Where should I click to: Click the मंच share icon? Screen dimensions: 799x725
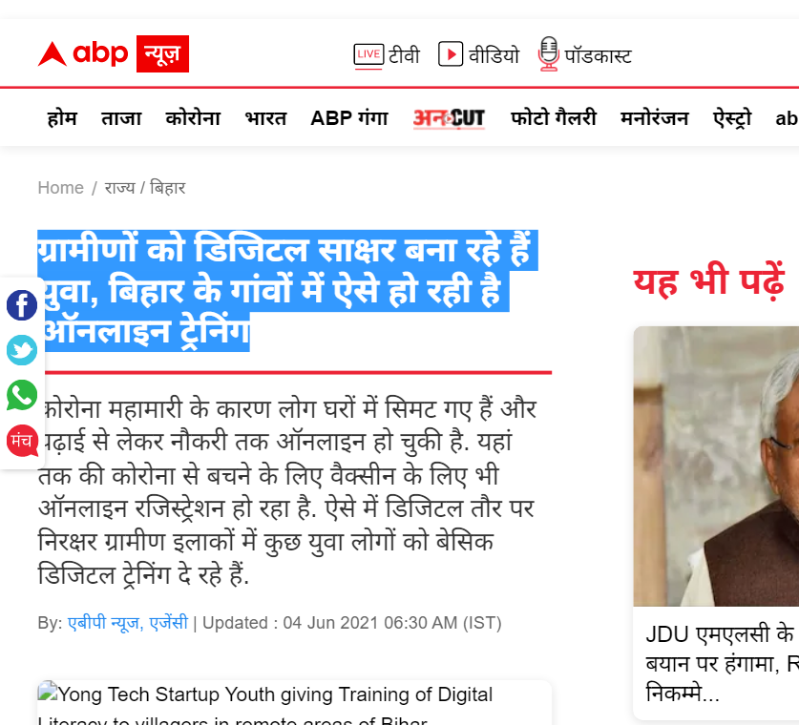pos(21,441)
